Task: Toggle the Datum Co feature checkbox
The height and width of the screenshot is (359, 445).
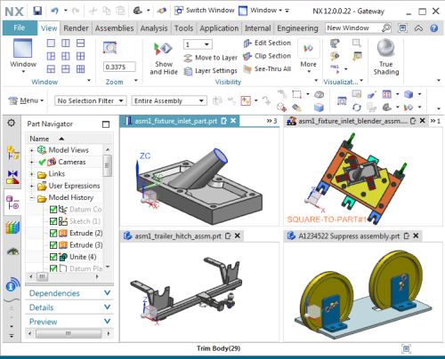Action: [53, 210]
